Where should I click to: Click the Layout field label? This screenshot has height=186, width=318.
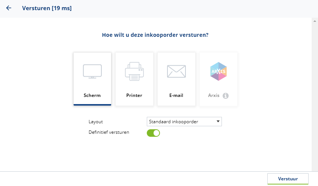point(96,122)
